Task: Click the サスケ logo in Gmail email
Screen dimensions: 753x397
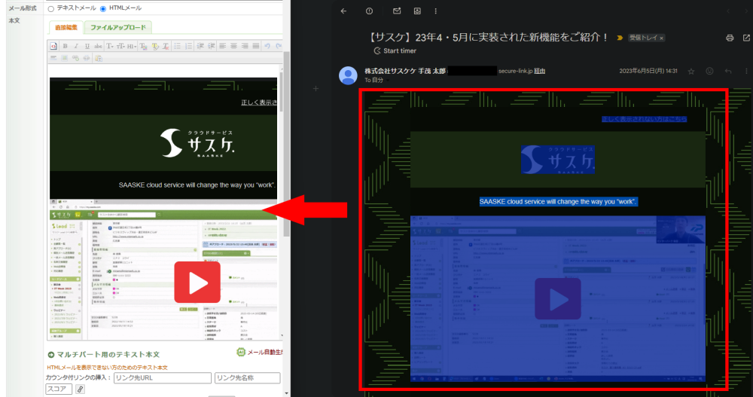Action: [558, 160]
